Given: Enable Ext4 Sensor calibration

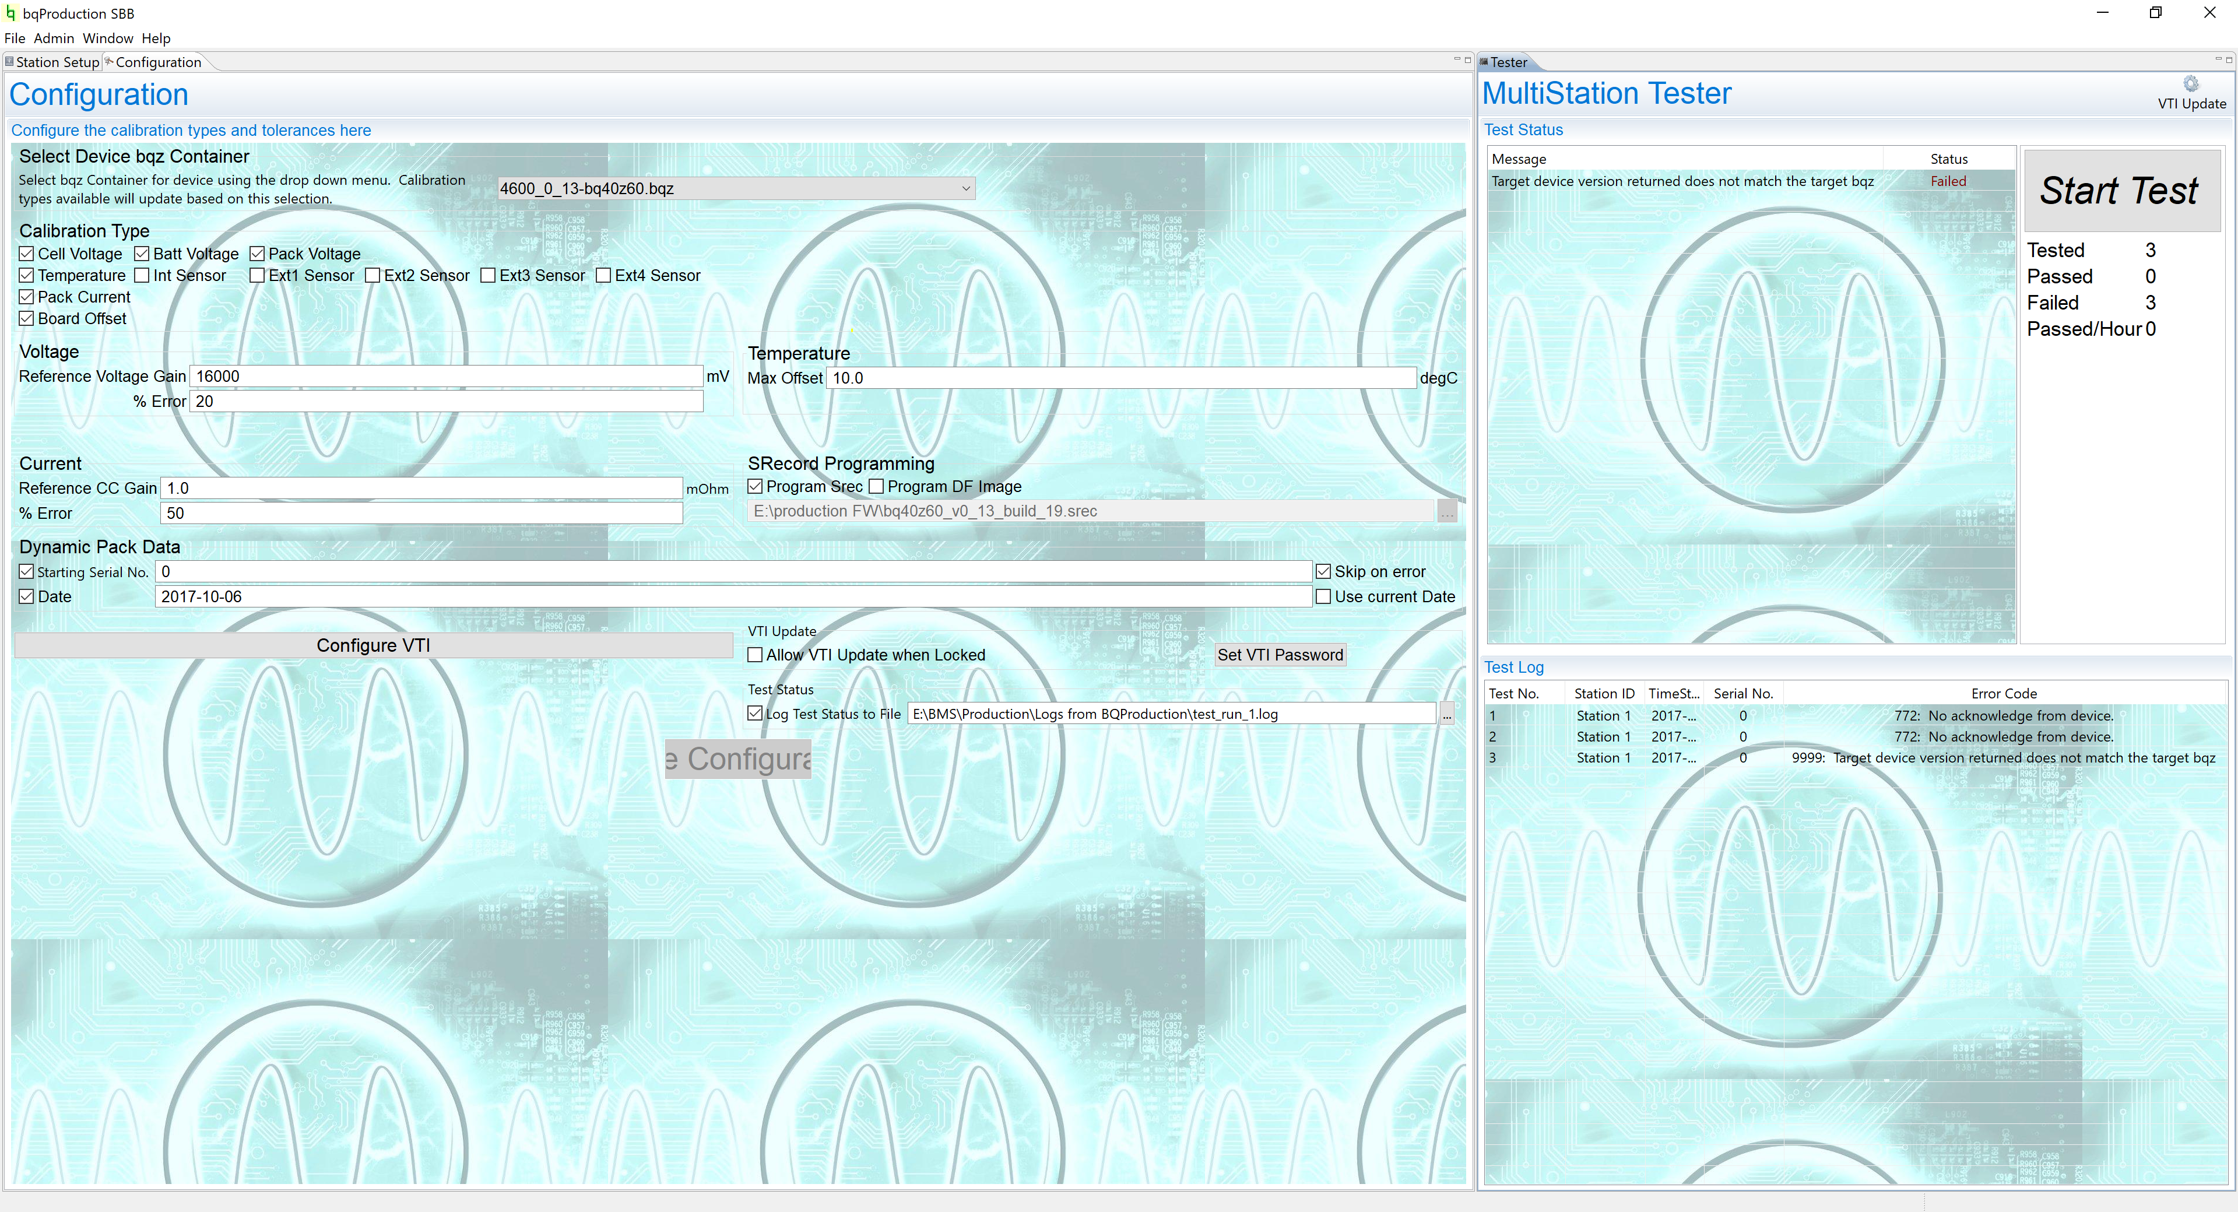Looking at the screenshot, I should [x=604, y=275].
